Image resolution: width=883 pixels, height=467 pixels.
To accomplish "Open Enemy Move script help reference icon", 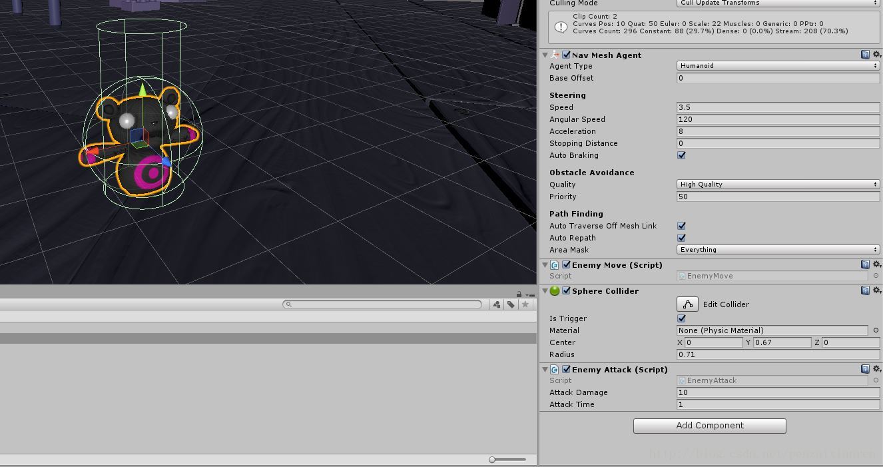I will (x=865, y=264).
